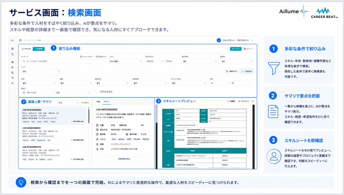Screen dimensions: 344x195
Task: Switch to the サマリ tab
Action: 106,102
